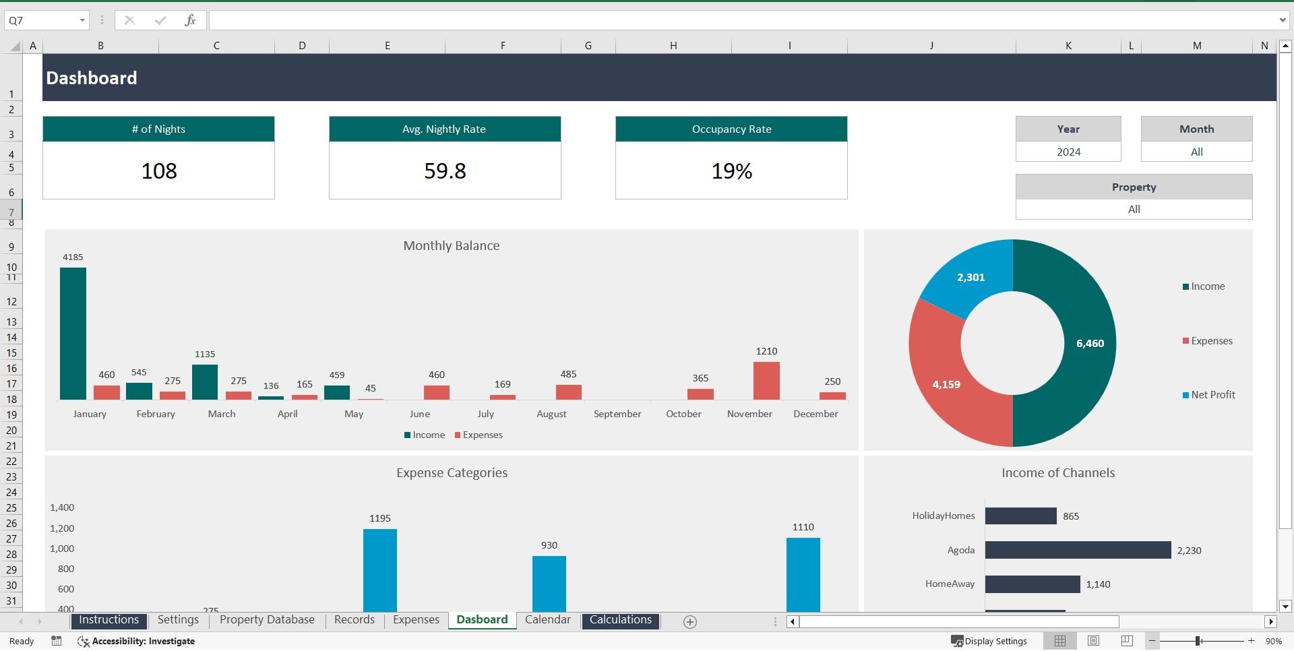The width and height of the screenshot is (1294, 651).
Task: Switch to the Expenses sheet tab
Action: (416, 620)
